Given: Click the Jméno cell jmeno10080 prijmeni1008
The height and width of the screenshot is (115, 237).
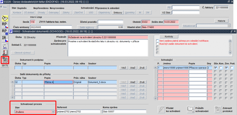Looking at the screenshot, I should coord(176,68).
